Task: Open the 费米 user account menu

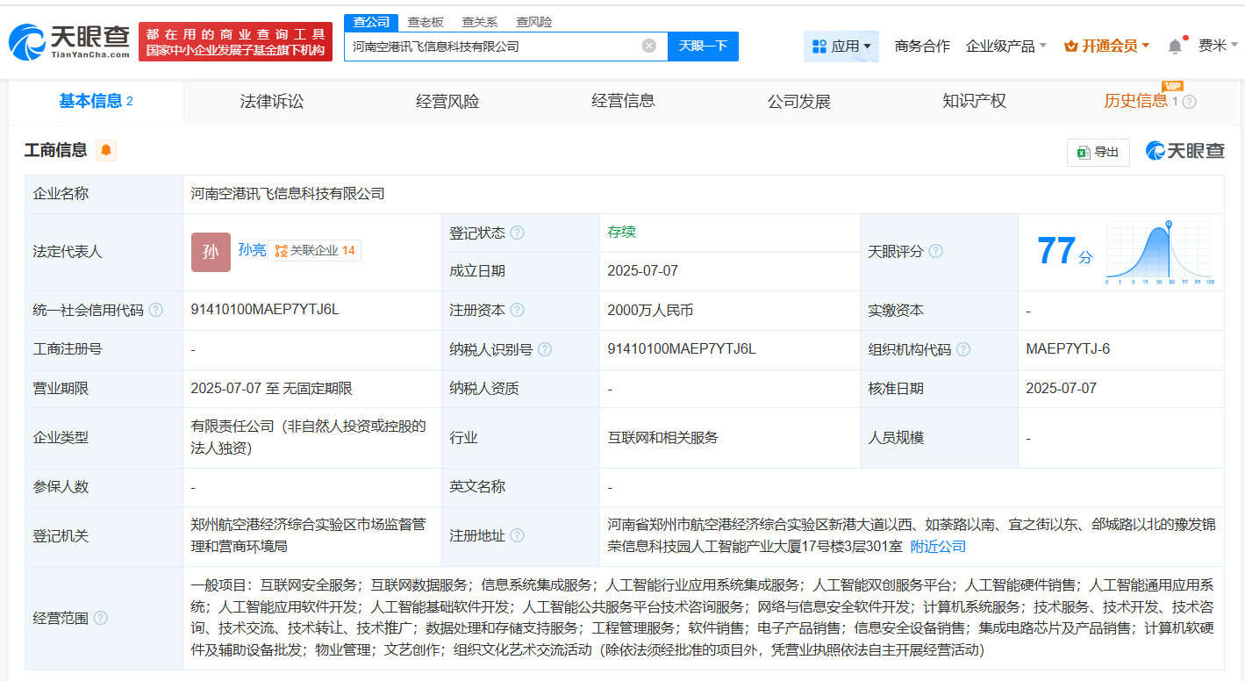Action: tap(1218, 46)
